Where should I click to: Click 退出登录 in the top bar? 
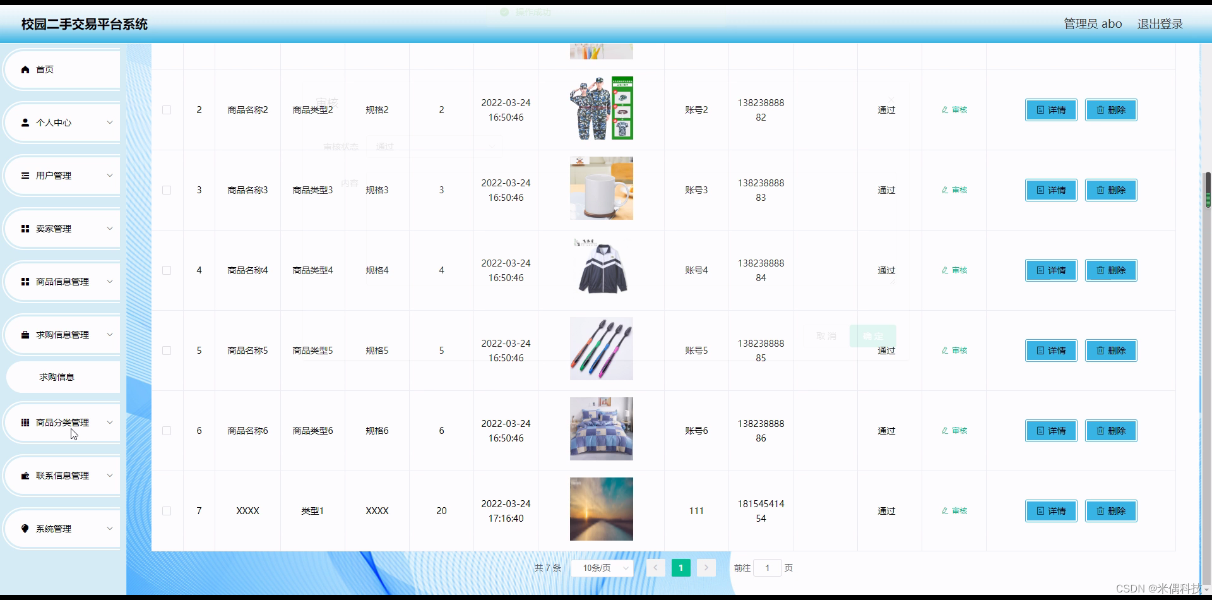tap(1160, 24)
